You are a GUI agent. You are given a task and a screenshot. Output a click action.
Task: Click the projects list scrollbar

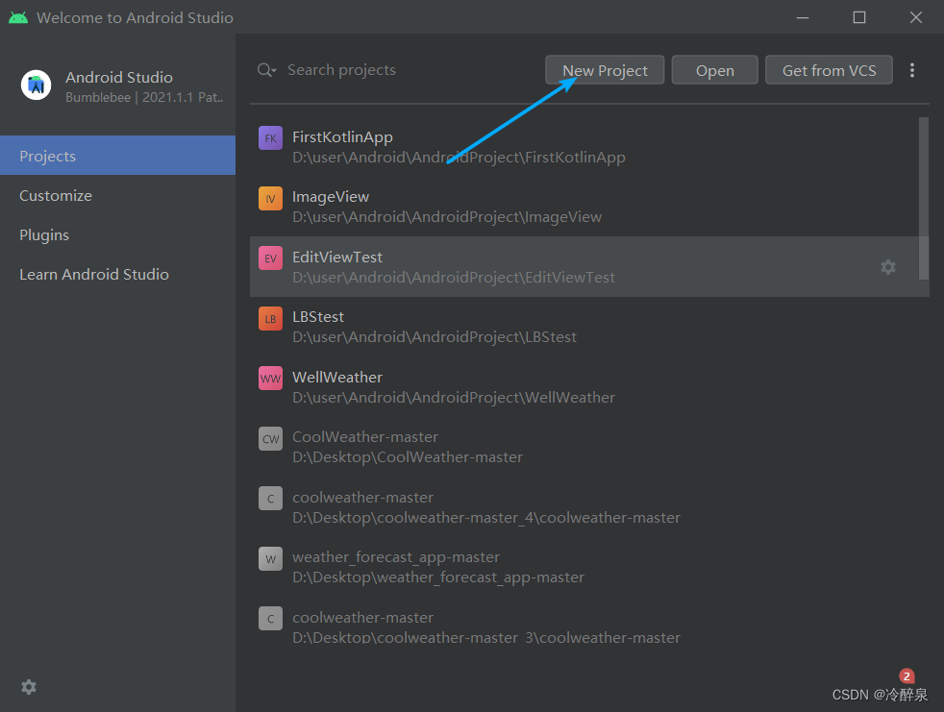[924, 199]
